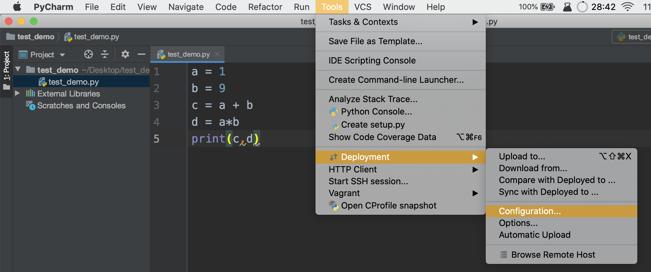Click the locate/scroll-from-source crosshair icon

coord(89,54)
